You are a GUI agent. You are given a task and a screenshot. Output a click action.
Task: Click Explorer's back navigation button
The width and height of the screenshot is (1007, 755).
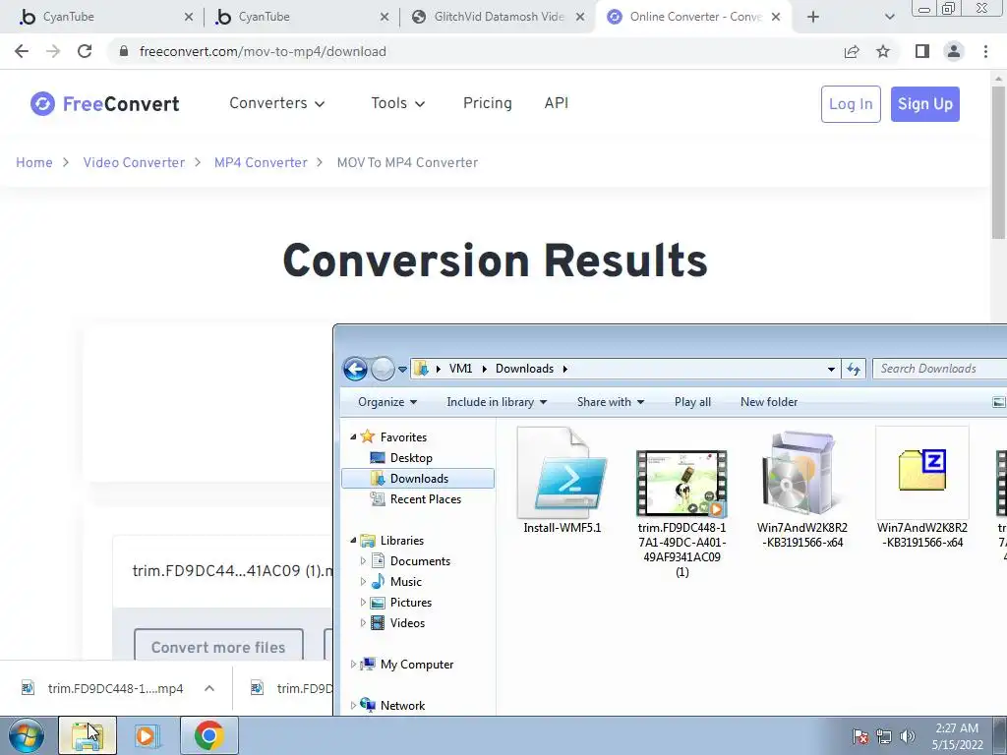[x=355, y=369]
